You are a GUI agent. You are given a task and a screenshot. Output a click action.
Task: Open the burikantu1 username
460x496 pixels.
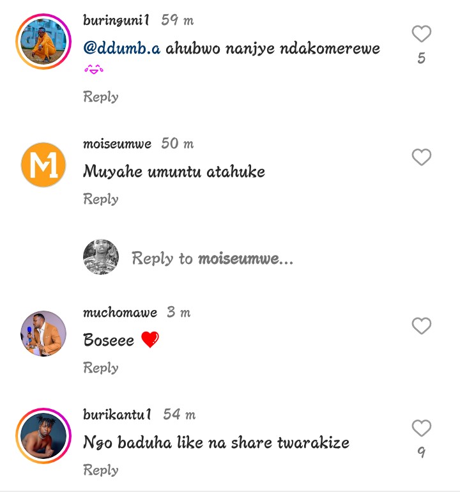click(x=118, y=414)
